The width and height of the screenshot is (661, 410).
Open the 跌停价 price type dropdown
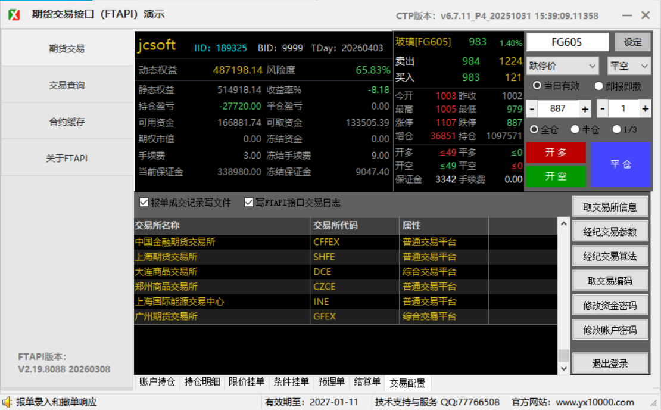coord(563,66)
